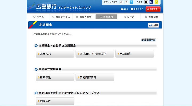Open the 各種変更 menu
This screenshot has width=192, height=106.
click(x=152, y=17)
